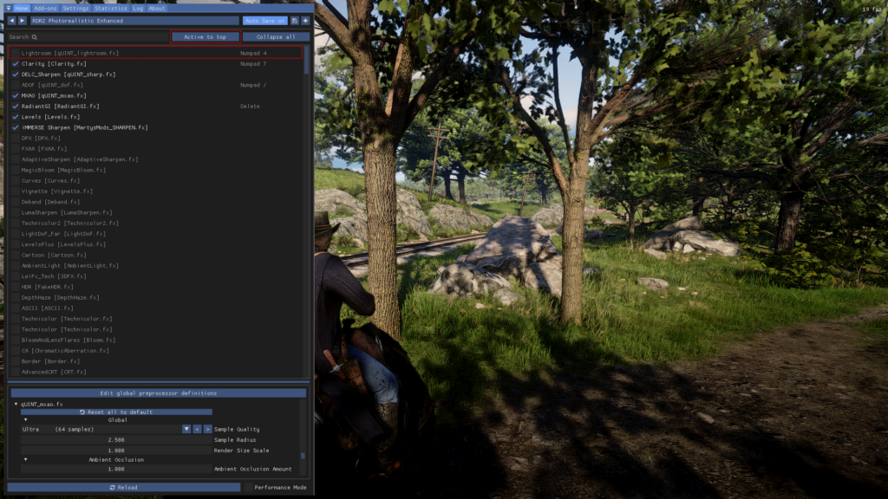Disable the Clarity effect checkbox
The height and width of the screenshot is (499, 888).
[16, 64]
